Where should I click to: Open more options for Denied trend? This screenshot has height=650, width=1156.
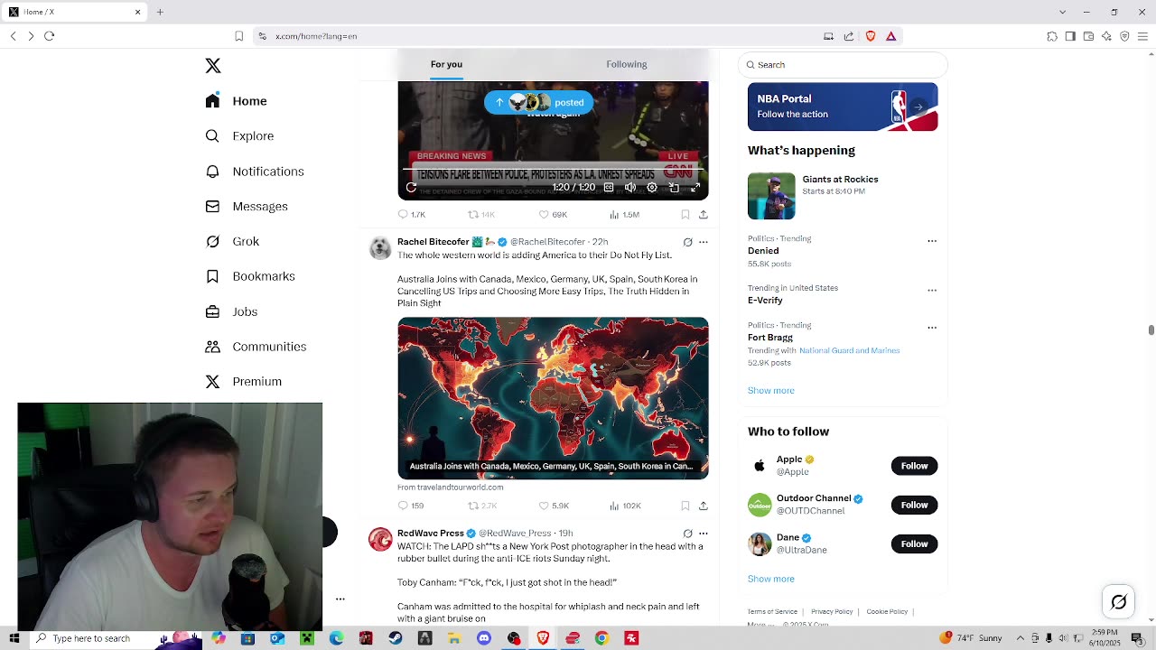pos(932,241)
